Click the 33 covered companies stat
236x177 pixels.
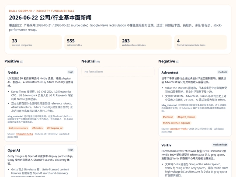tap(35, 42)
